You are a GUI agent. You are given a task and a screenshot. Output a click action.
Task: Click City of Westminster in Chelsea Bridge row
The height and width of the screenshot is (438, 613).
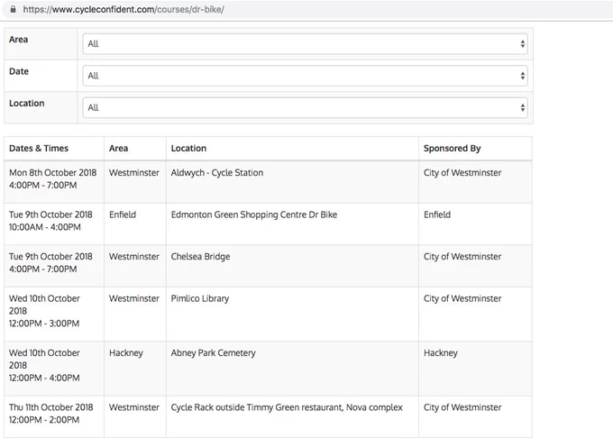pyautogui.click(x=462, y=256)
